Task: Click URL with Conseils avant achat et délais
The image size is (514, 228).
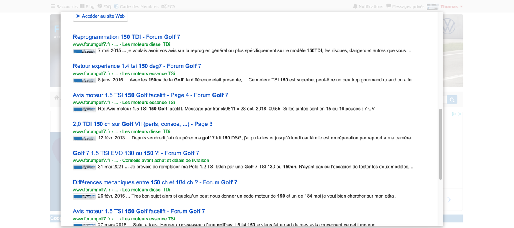Action: click(141, 160)
